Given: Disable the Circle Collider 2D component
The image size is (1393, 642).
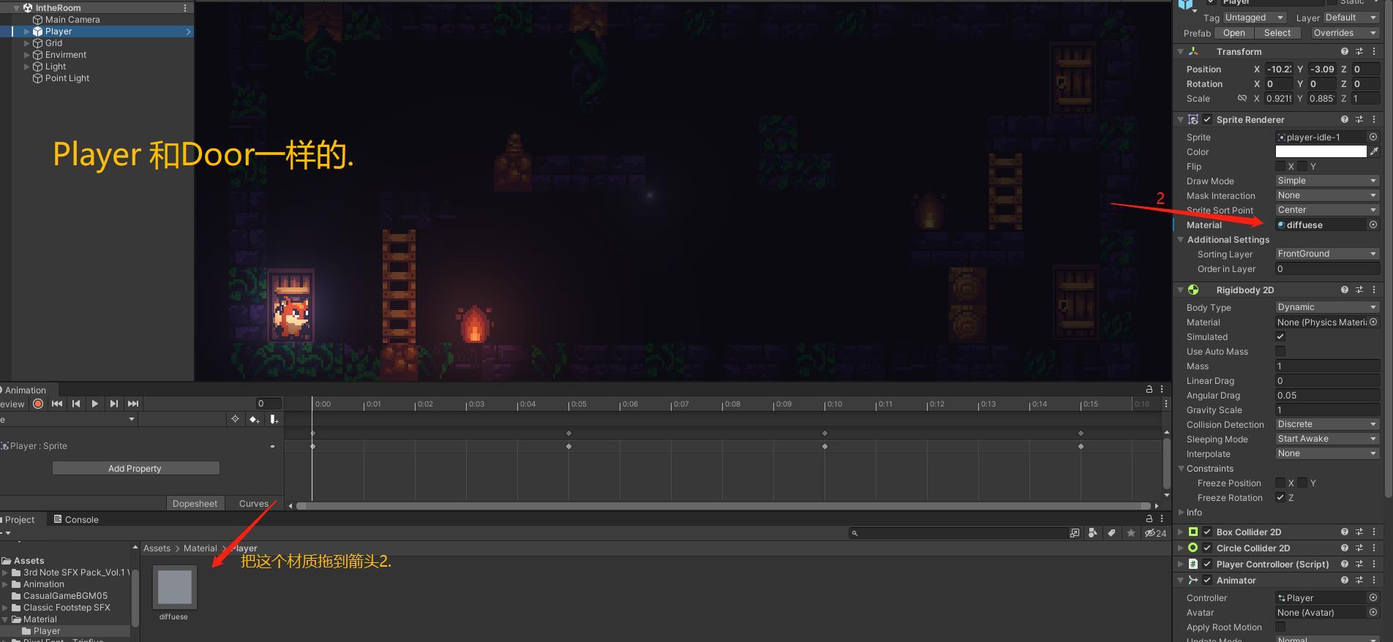Looking at the screenshot, I should click(x=1208, y=548).
